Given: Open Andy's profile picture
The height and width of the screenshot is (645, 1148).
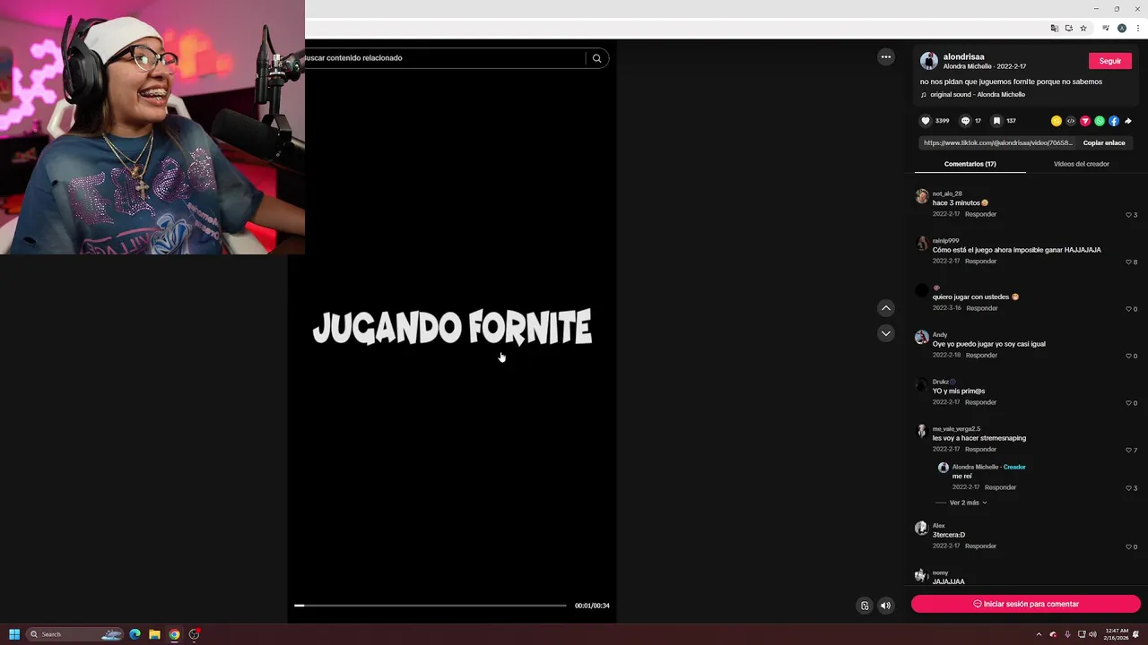Looking at the screenshot, I should click(x=921, y=338).
